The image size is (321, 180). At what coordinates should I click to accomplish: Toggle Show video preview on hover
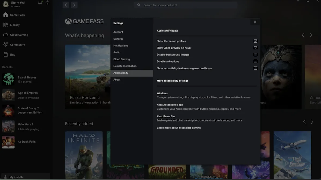click(255, 48)
